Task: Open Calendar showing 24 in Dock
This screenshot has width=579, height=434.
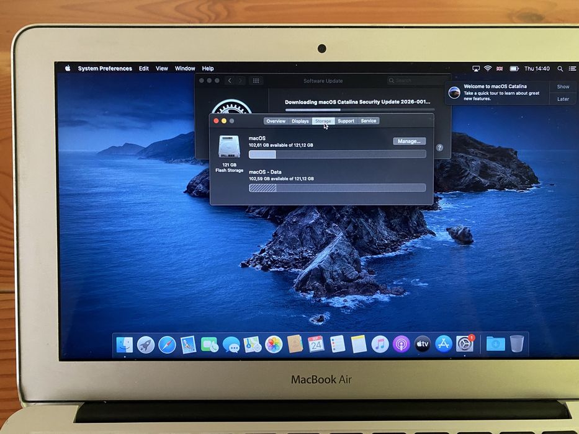Action: pyautogui.click(x=316, y=344)
